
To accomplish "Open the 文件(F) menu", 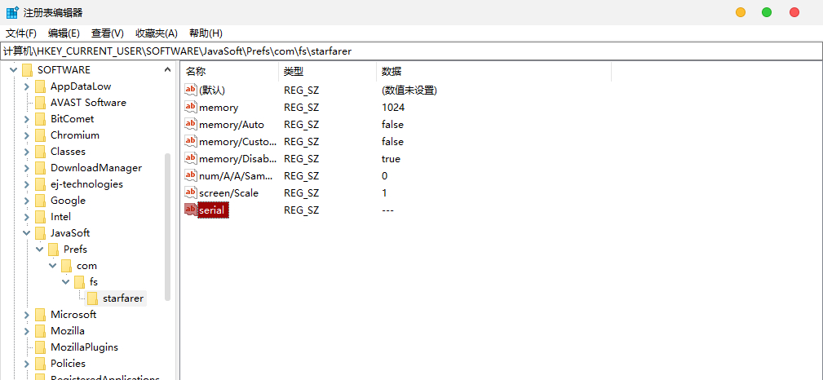I will (x=21, y=33).
